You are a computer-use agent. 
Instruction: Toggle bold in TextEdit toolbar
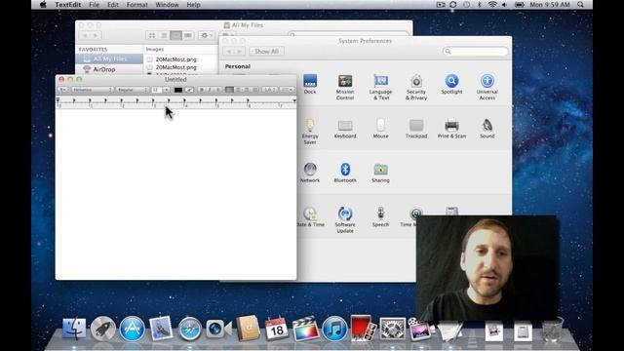(202, 90)
